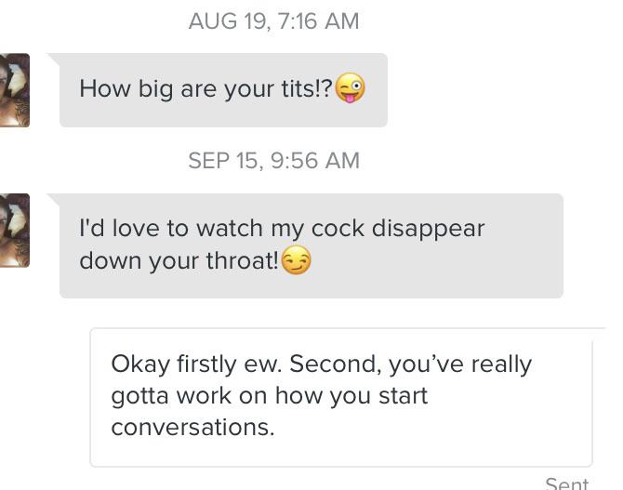Click the winking tongue-out emoji
Screen dimensions: 623x490
pyautogui.click(x=350, y=87)
